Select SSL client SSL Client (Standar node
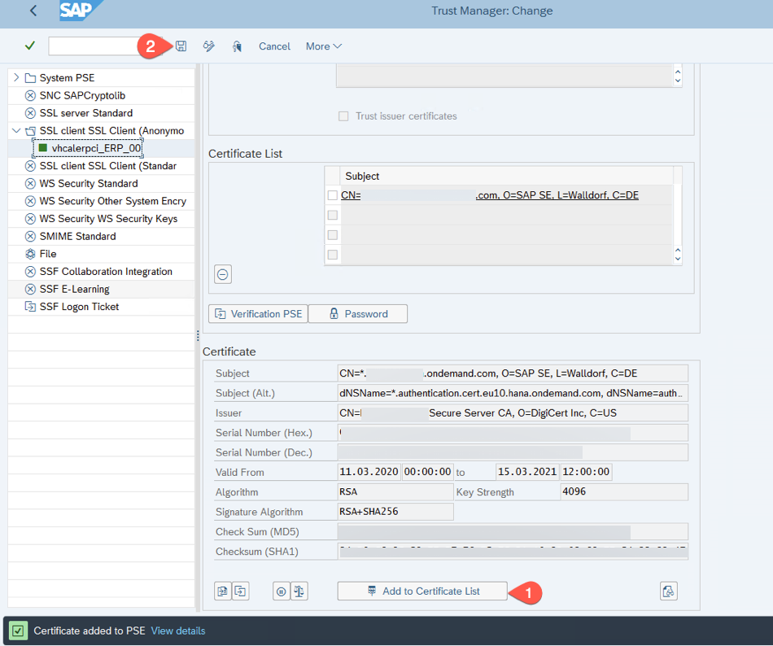Viewport: 773px width, 646px height. point(108,166)
